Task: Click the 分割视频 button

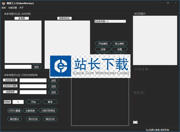Action: pos(31,110)
